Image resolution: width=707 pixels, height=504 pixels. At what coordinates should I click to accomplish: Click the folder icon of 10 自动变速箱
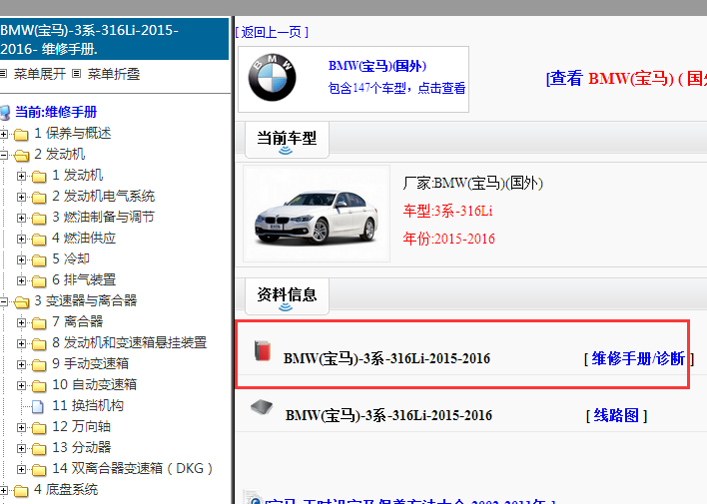coord(39,386)
